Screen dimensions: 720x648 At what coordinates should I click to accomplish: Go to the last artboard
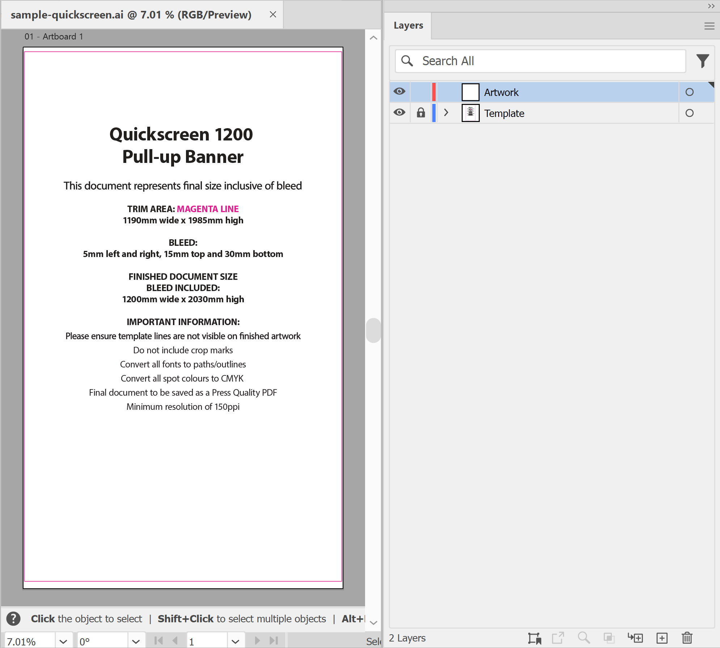[x=274, y=641]
